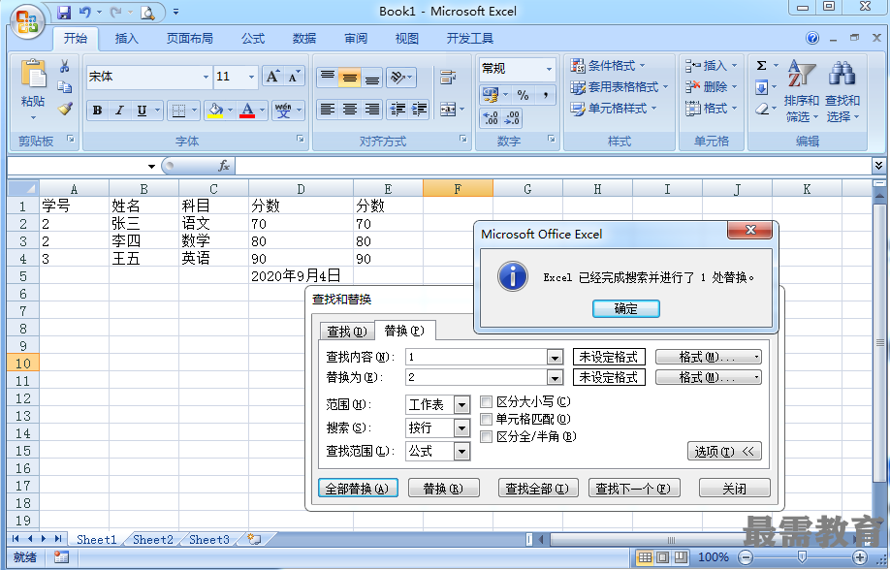Click the Replace (替换) button
The image size is (890, 570).
point(443,489)
